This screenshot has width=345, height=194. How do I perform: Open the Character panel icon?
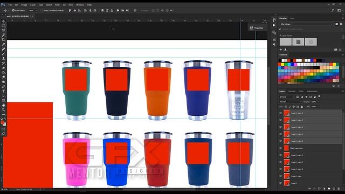point(274,40)
